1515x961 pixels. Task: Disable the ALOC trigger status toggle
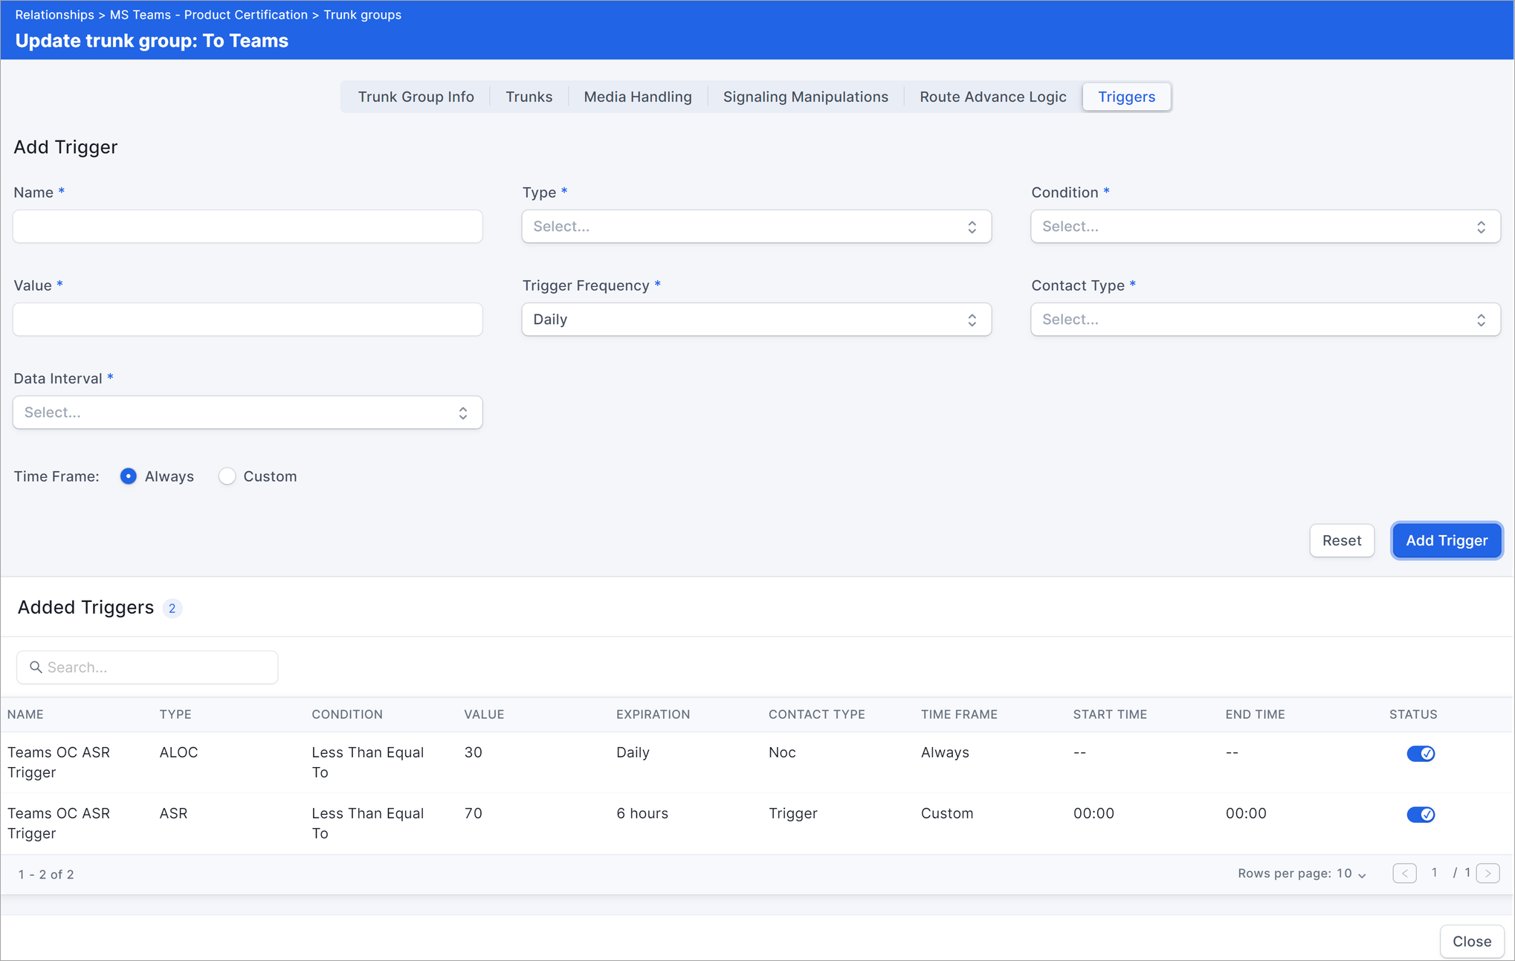[1420, 754]
